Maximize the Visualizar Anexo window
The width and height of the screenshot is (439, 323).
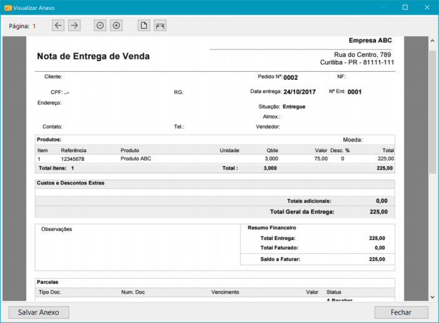click(x=405, y=7)
